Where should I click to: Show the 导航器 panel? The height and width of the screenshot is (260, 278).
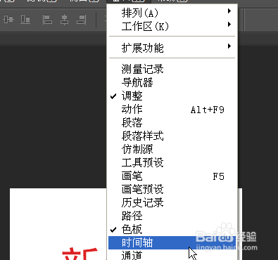172,82
